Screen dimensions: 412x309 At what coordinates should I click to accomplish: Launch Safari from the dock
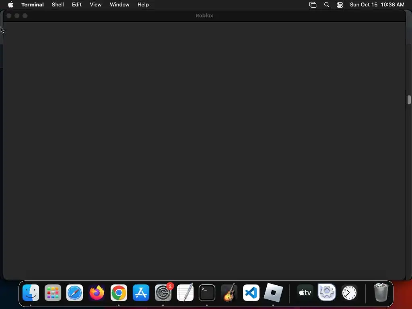(74, 293)
